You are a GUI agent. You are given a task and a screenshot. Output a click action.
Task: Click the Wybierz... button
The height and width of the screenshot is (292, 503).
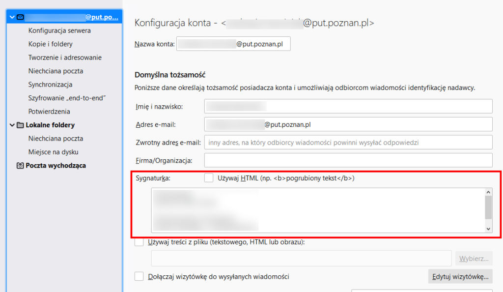(473, 258)
